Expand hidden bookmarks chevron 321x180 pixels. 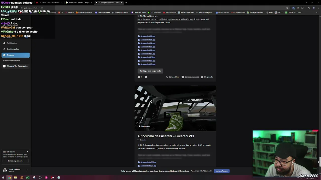(316, 12)
